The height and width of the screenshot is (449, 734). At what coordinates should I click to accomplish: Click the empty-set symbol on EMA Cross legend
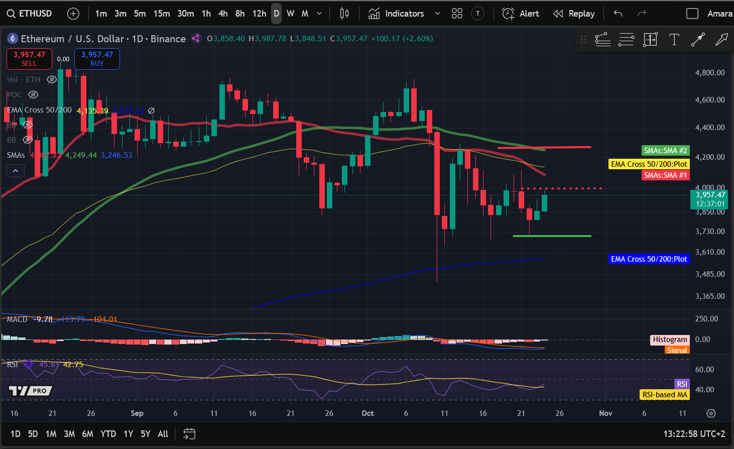point(151,110)
